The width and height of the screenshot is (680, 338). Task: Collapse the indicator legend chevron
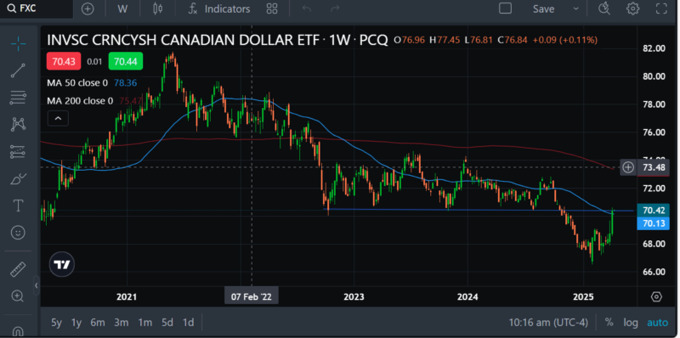tap(58, 118)
